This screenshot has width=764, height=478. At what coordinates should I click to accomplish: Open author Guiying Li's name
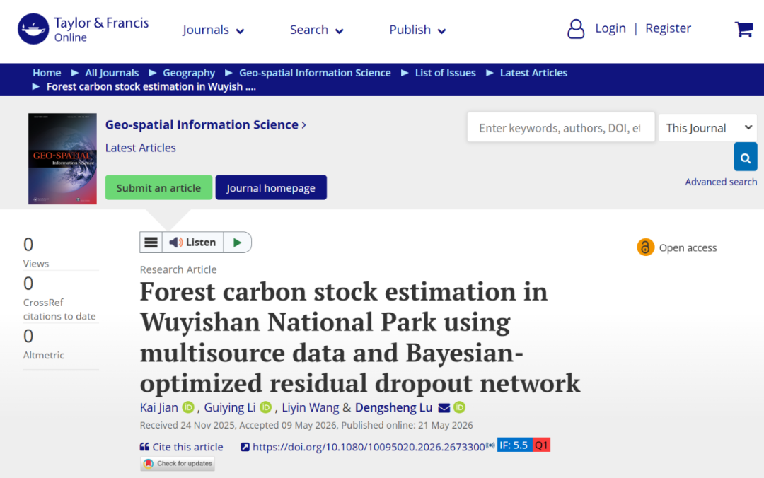(x=229, y=407)
